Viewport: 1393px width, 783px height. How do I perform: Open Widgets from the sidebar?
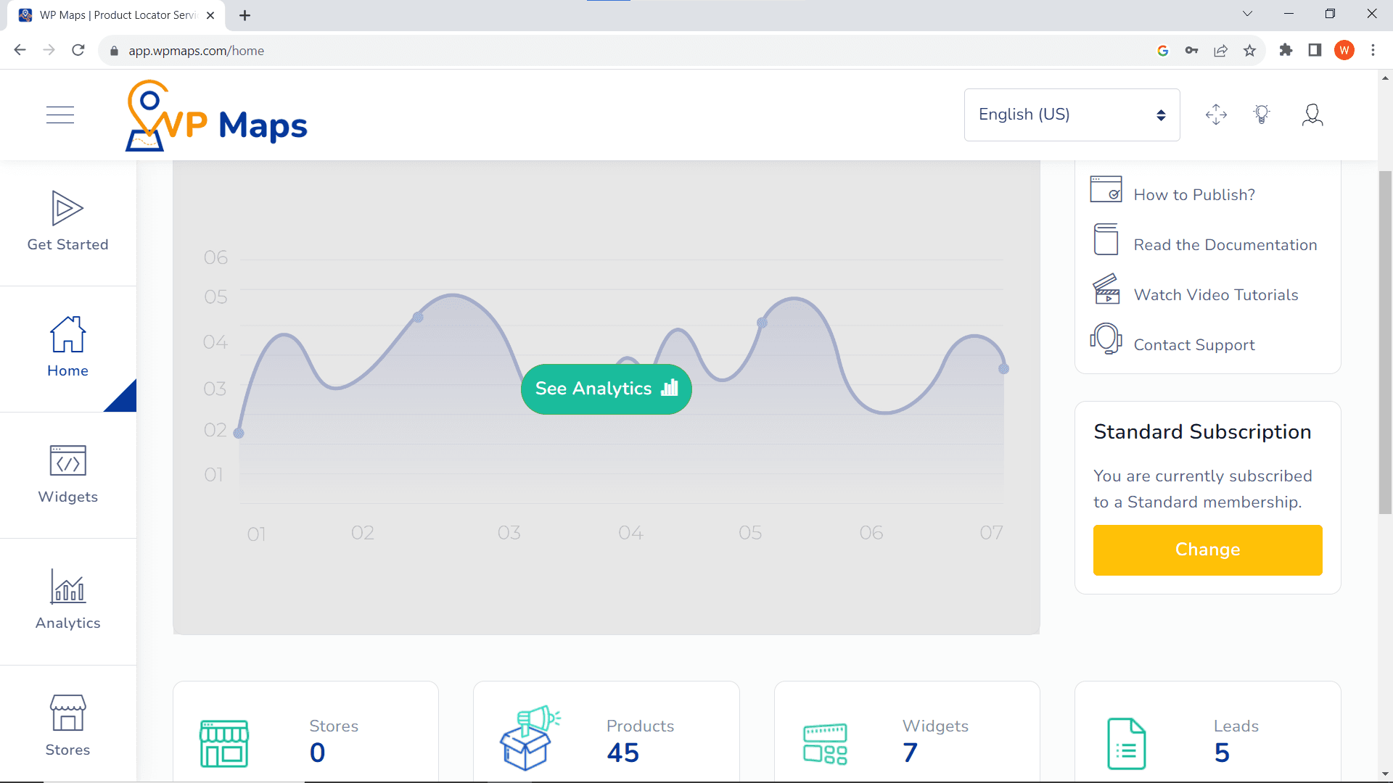click(x=67, y=474)
